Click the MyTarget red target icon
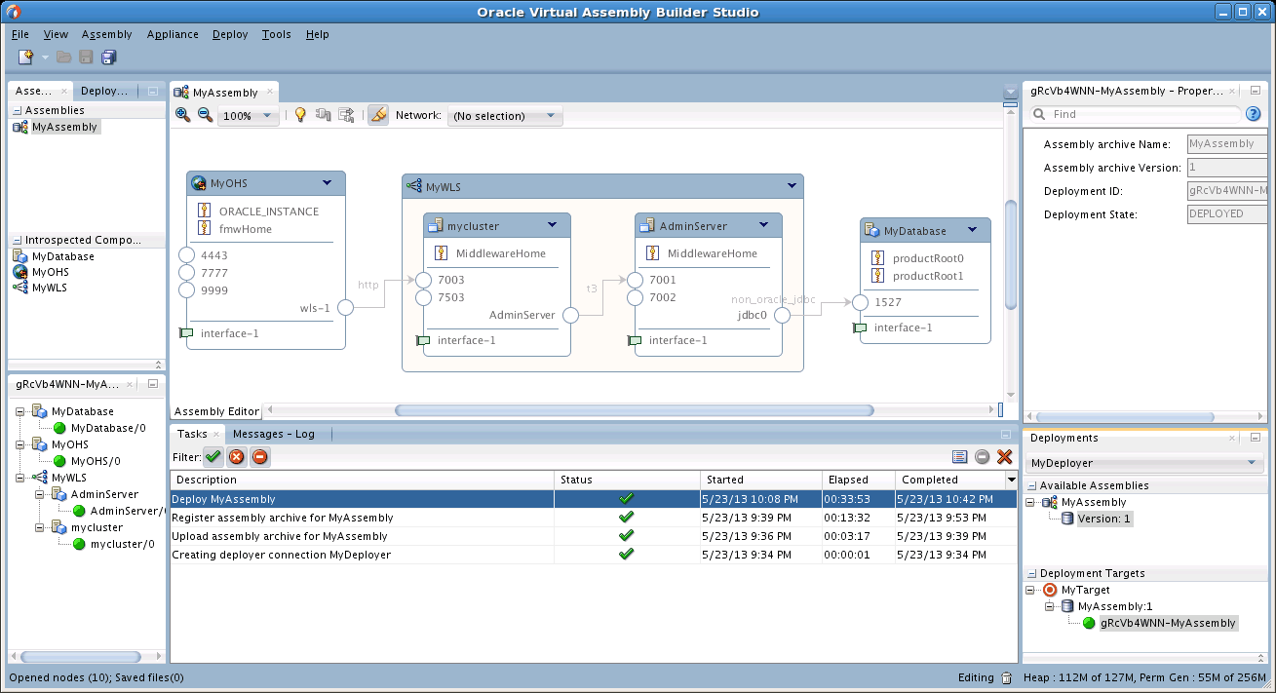This screenshot has height=693, width=1276. coord(1050,590)
